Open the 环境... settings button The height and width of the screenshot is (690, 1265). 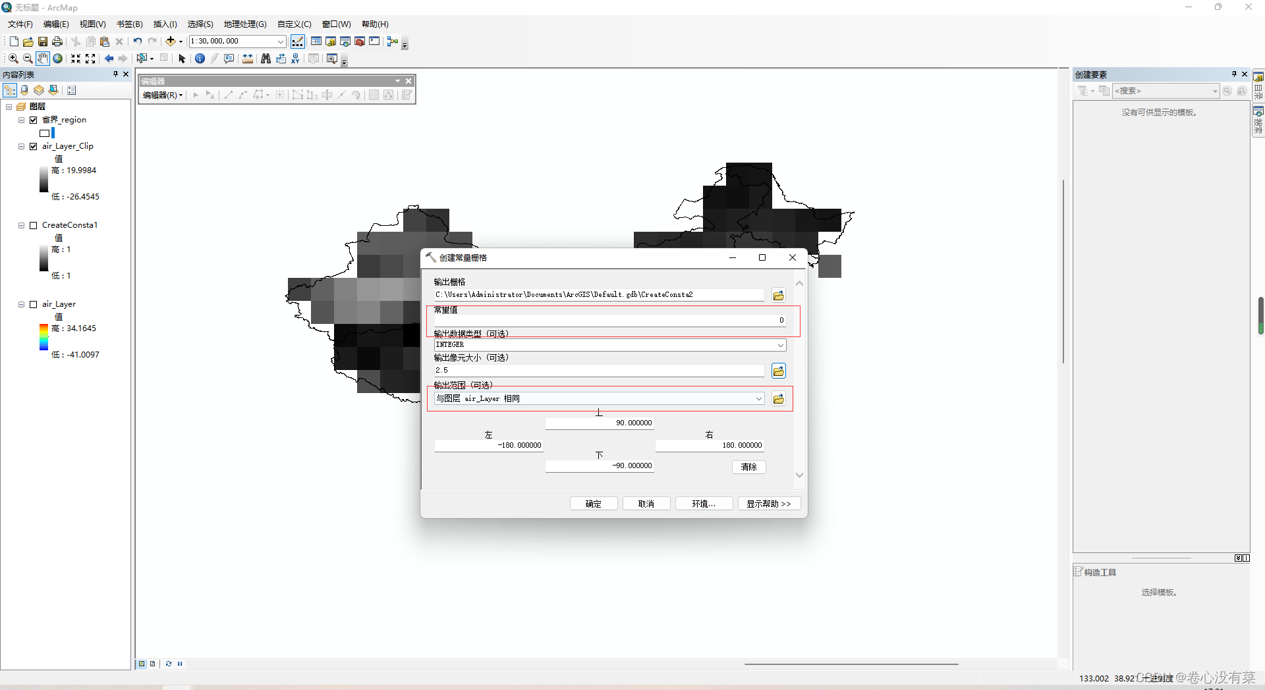704,504
